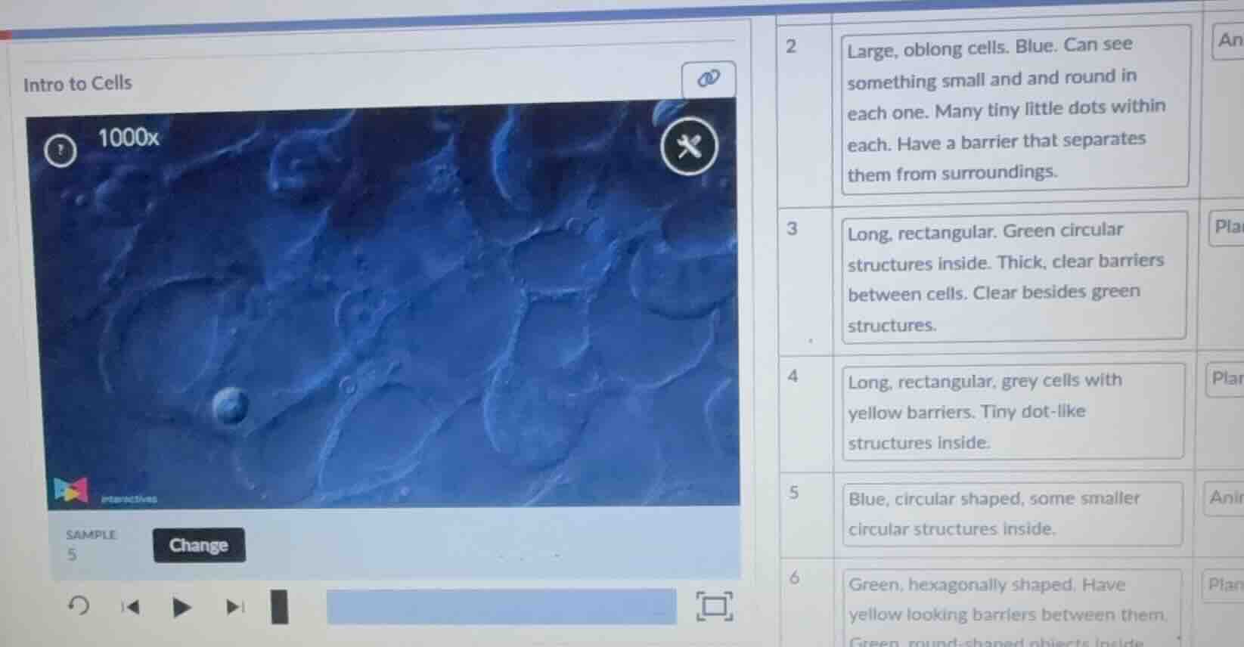Click the Change sample button
1244x647 pixels.
pyautogui.click(x=199, y=545)
